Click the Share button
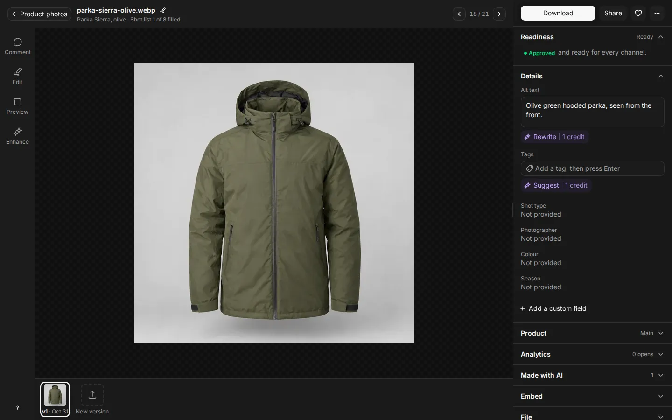Viewport: 672px width, 420px height. point(613,13)
